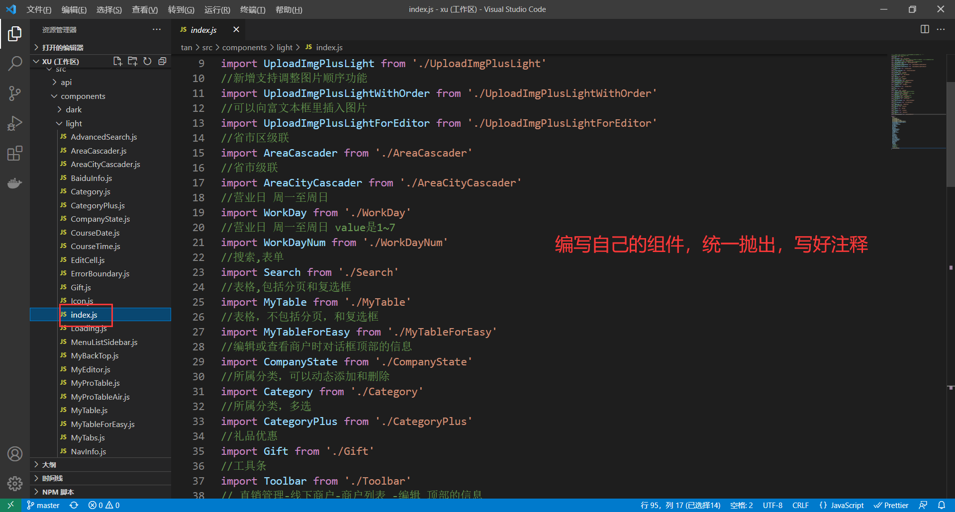The image size is (955, 512).
Task: Open the Run and Debug view
Action: 15,123
